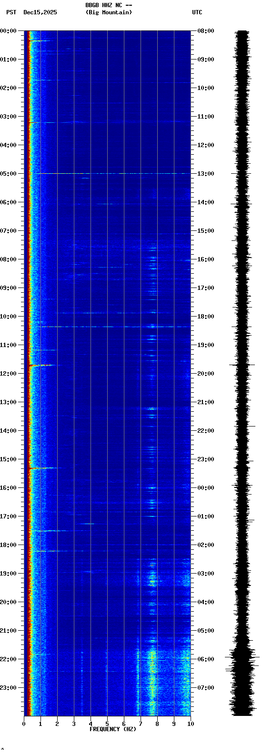
Task: Click the UTC "22:00" time label
Action: (x=206, y=431)
